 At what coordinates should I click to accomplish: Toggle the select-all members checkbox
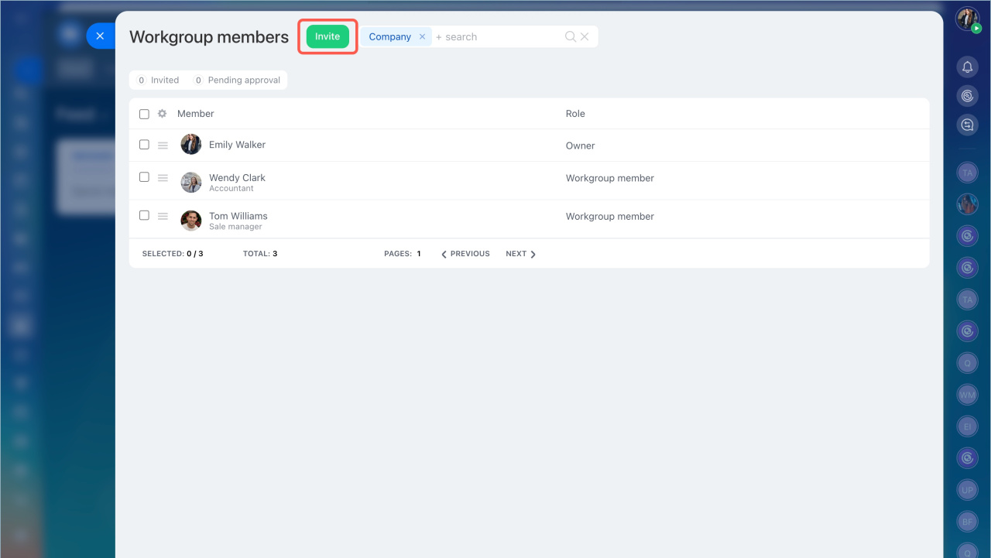(x=144, y=114)
